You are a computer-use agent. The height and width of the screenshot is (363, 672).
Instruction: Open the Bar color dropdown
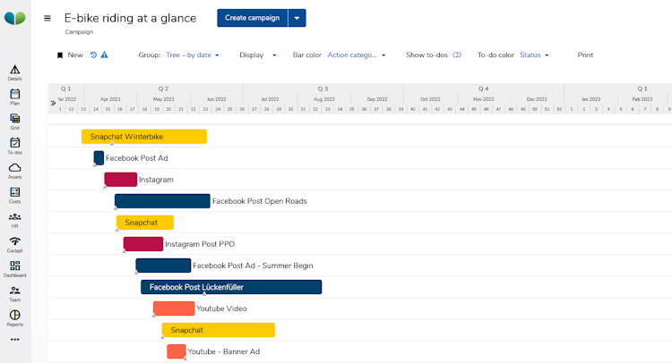coord(357,55)
